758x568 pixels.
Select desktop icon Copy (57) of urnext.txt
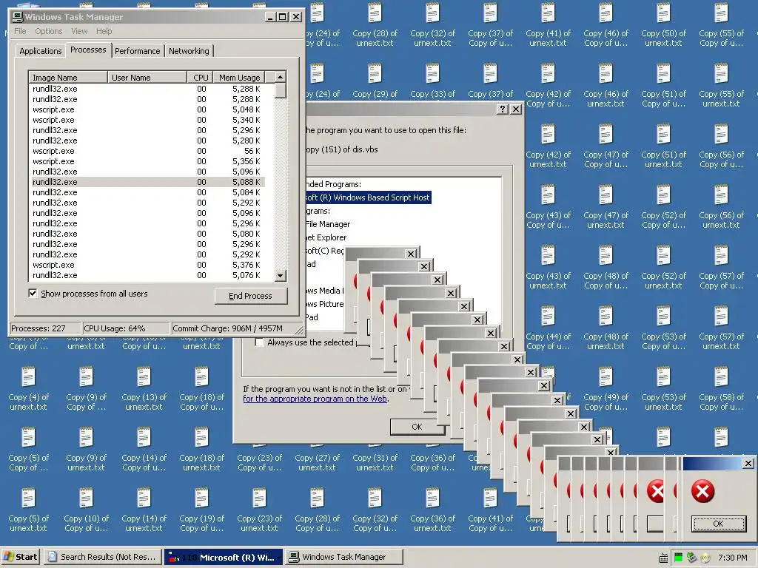click(x=721, y=328)
